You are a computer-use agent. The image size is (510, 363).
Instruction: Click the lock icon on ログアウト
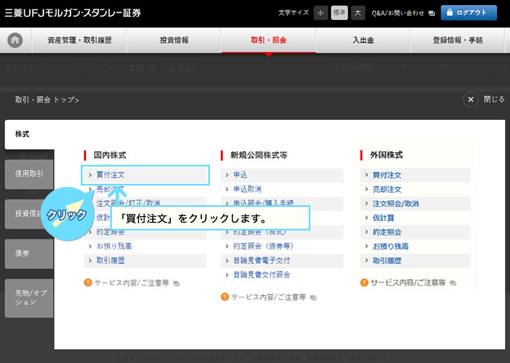point(449,12)
